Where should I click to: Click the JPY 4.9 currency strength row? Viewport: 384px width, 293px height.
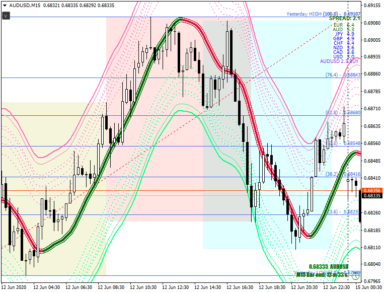[345, 34]
